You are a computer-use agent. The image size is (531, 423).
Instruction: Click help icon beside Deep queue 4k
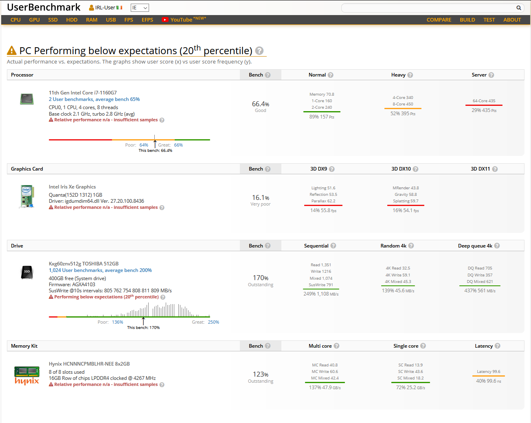click(x=497, y=246)
